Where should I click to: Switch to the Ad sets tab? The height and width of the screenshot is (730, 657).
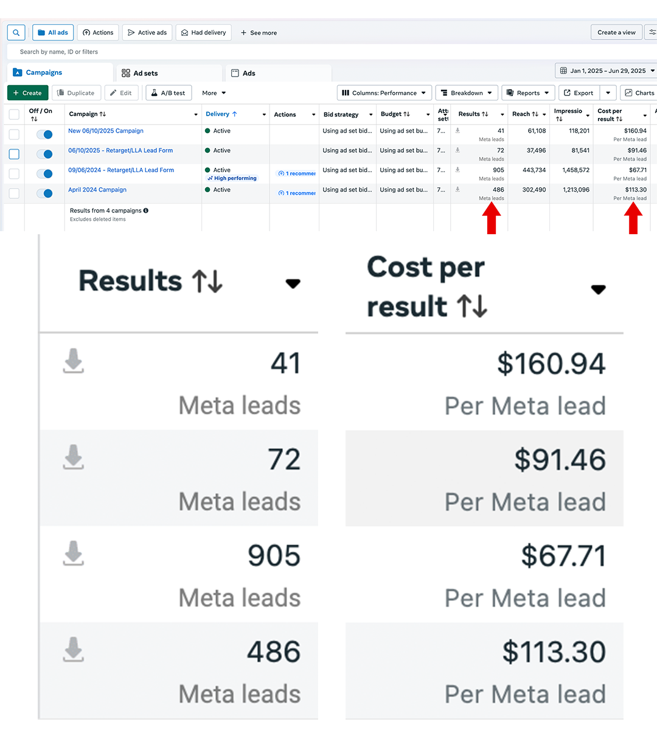169,73
